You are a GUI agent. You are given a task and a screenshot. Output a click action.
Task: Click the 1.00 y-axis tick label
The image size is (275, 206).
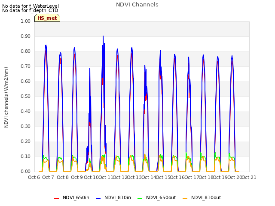pyautogui.click(x=26, y=21)
